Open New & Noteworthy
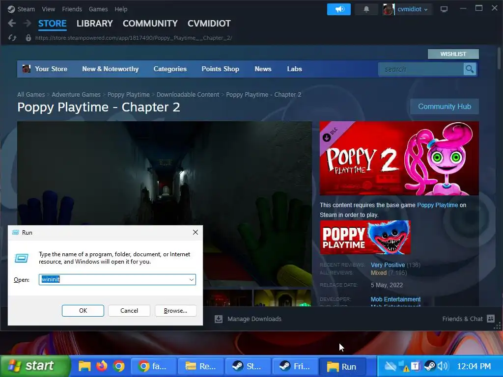Viewport: 503px width, 377px height. [x=111, y=69]
